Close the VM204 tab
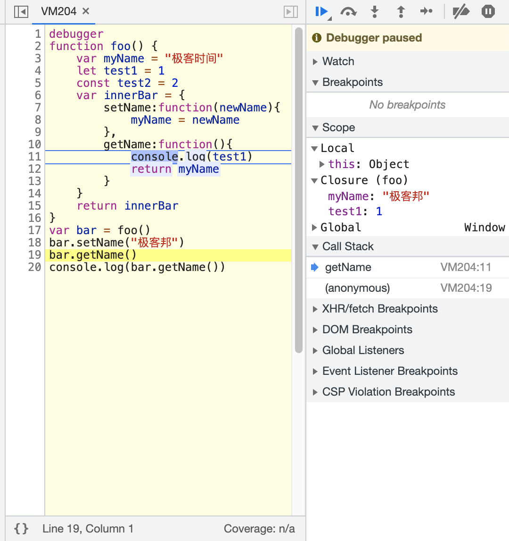Image resolution: width=509 pixels, height=541 pixels. 86,11
